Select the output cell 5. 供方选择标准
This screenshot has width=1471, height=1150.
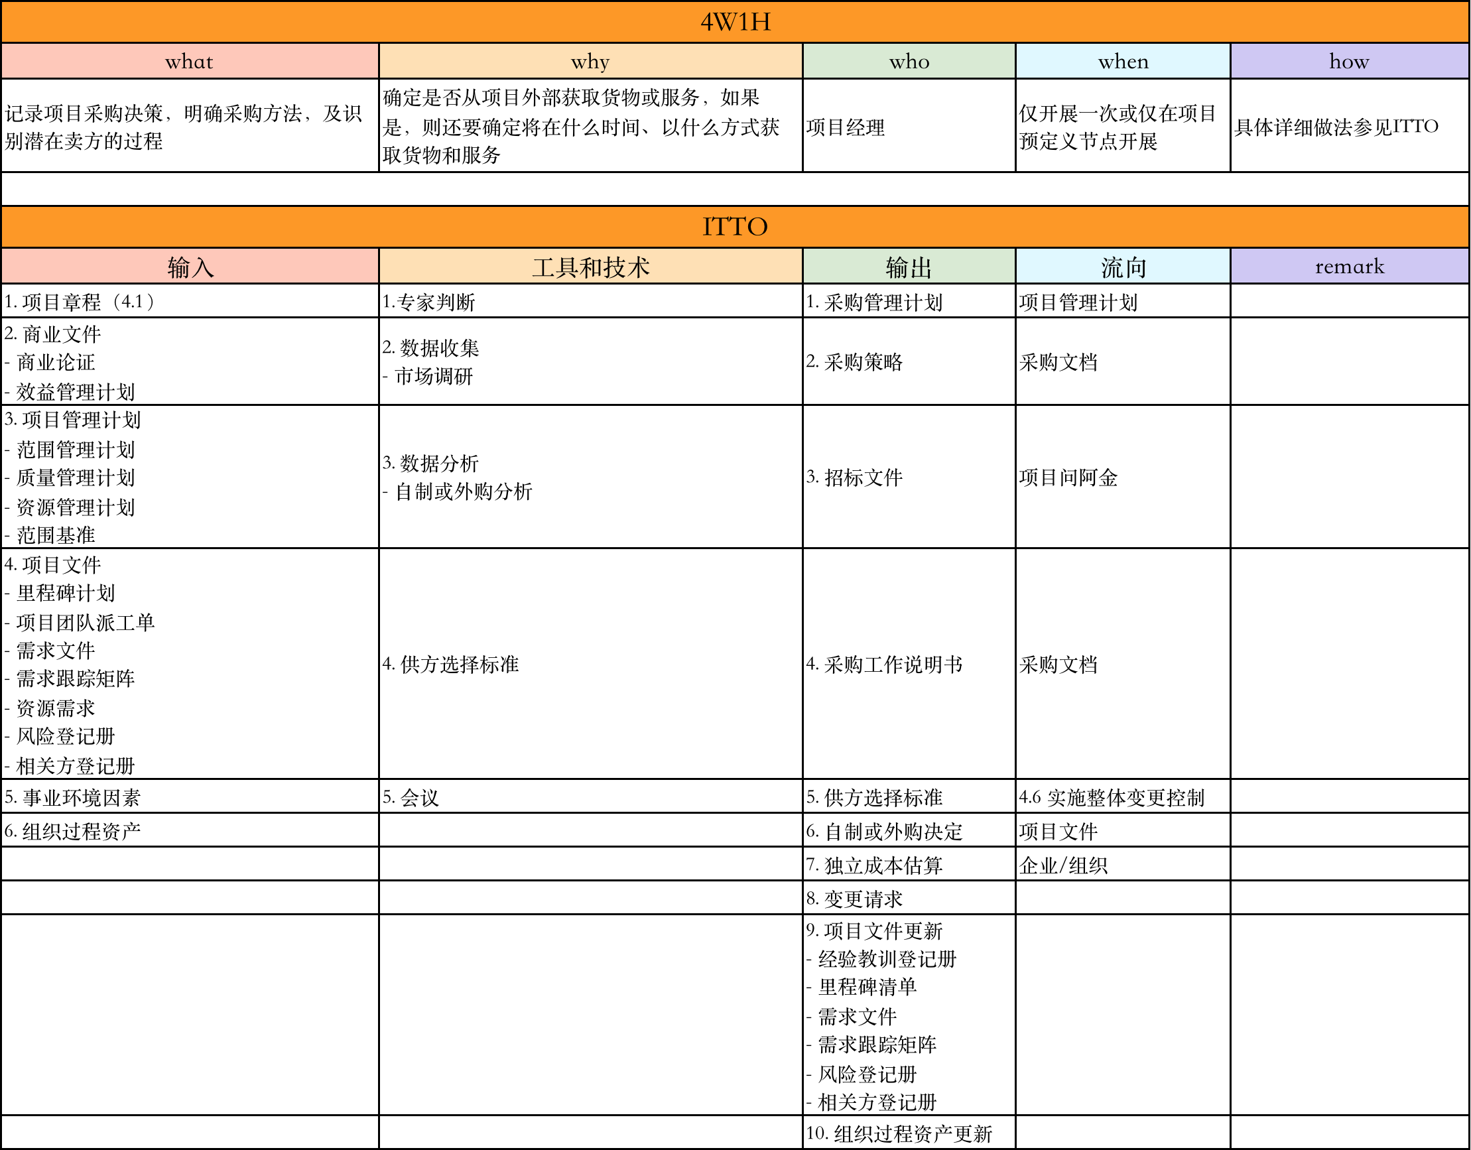coord(909,797)
